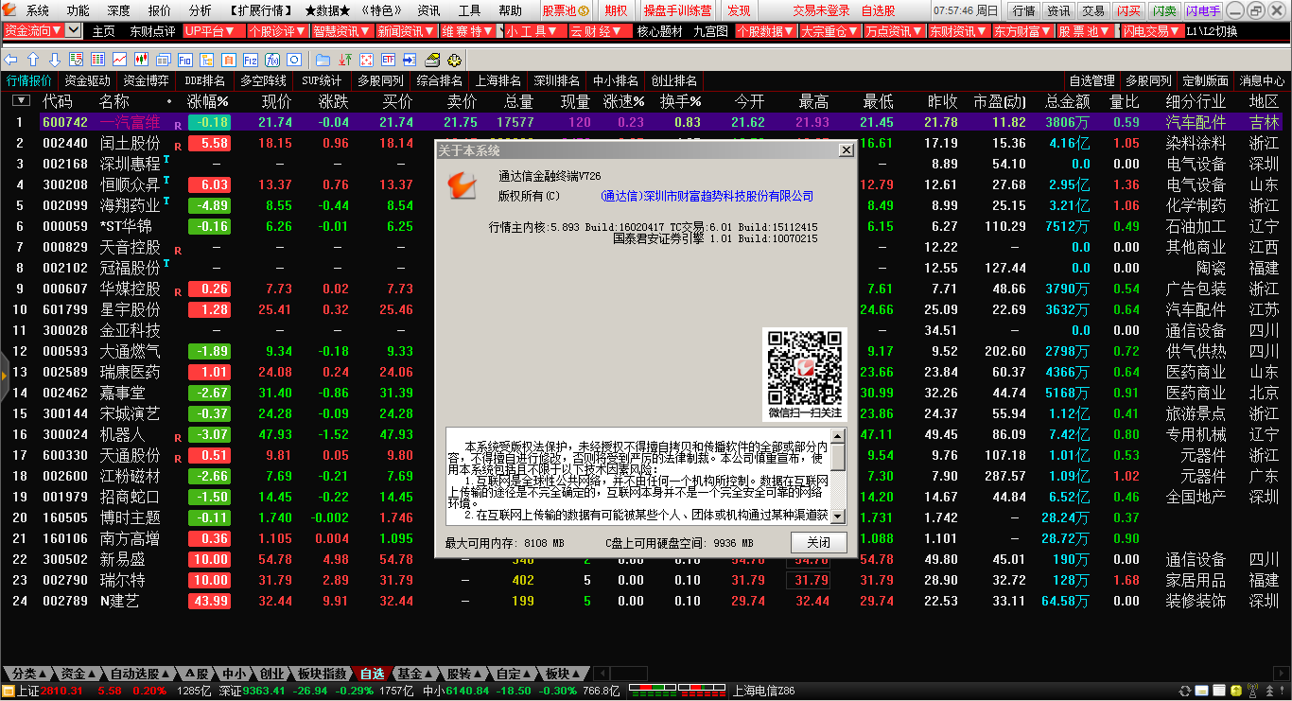
Task: Click the down arrow toolbar icon
Action: [55, 60]
